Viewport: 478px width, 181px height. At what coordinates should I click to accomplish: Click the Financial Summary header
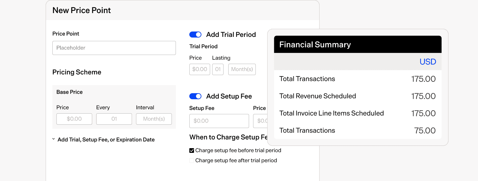[358, 45]
